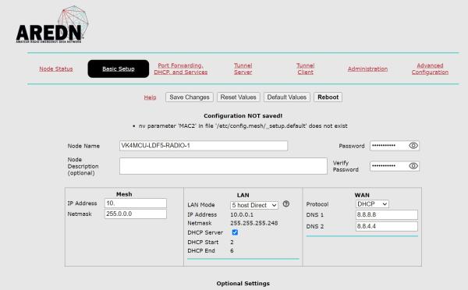Click the DNS 1 field

[387, 215]
